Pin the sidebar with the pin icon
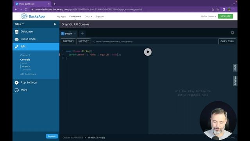This screenshot has height=141, width=250. click(55, 24)
